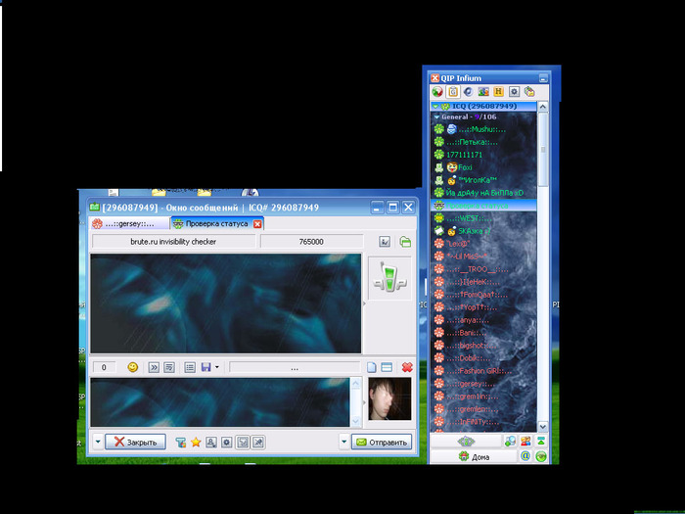Open chat settings gear icon
The width and height of the screenshot is (685, 514).
pyautogui.click(x=226, y=443)
